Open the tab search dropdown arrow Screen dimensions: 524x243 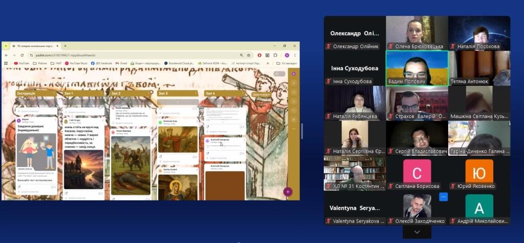6,46
